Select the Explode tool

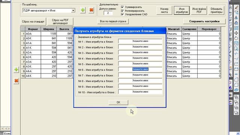[236, 90]
